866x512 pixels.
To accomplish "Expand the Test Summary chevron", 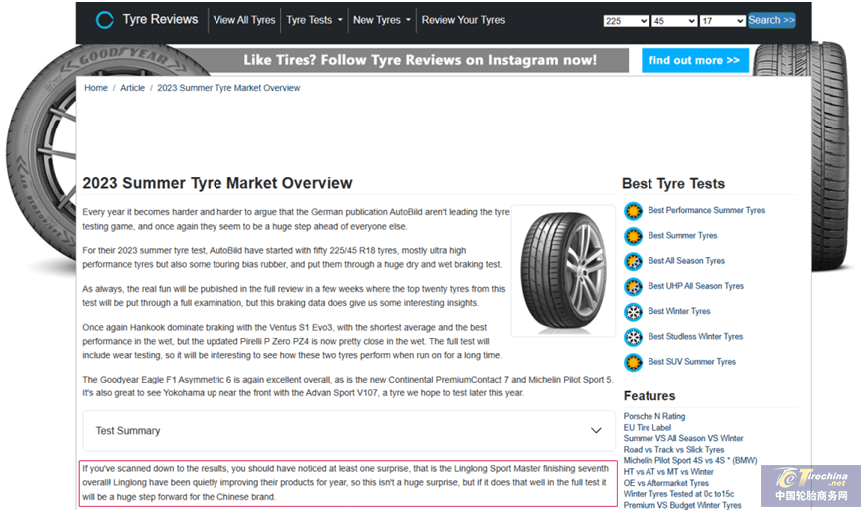I will [x=596, y=431].
